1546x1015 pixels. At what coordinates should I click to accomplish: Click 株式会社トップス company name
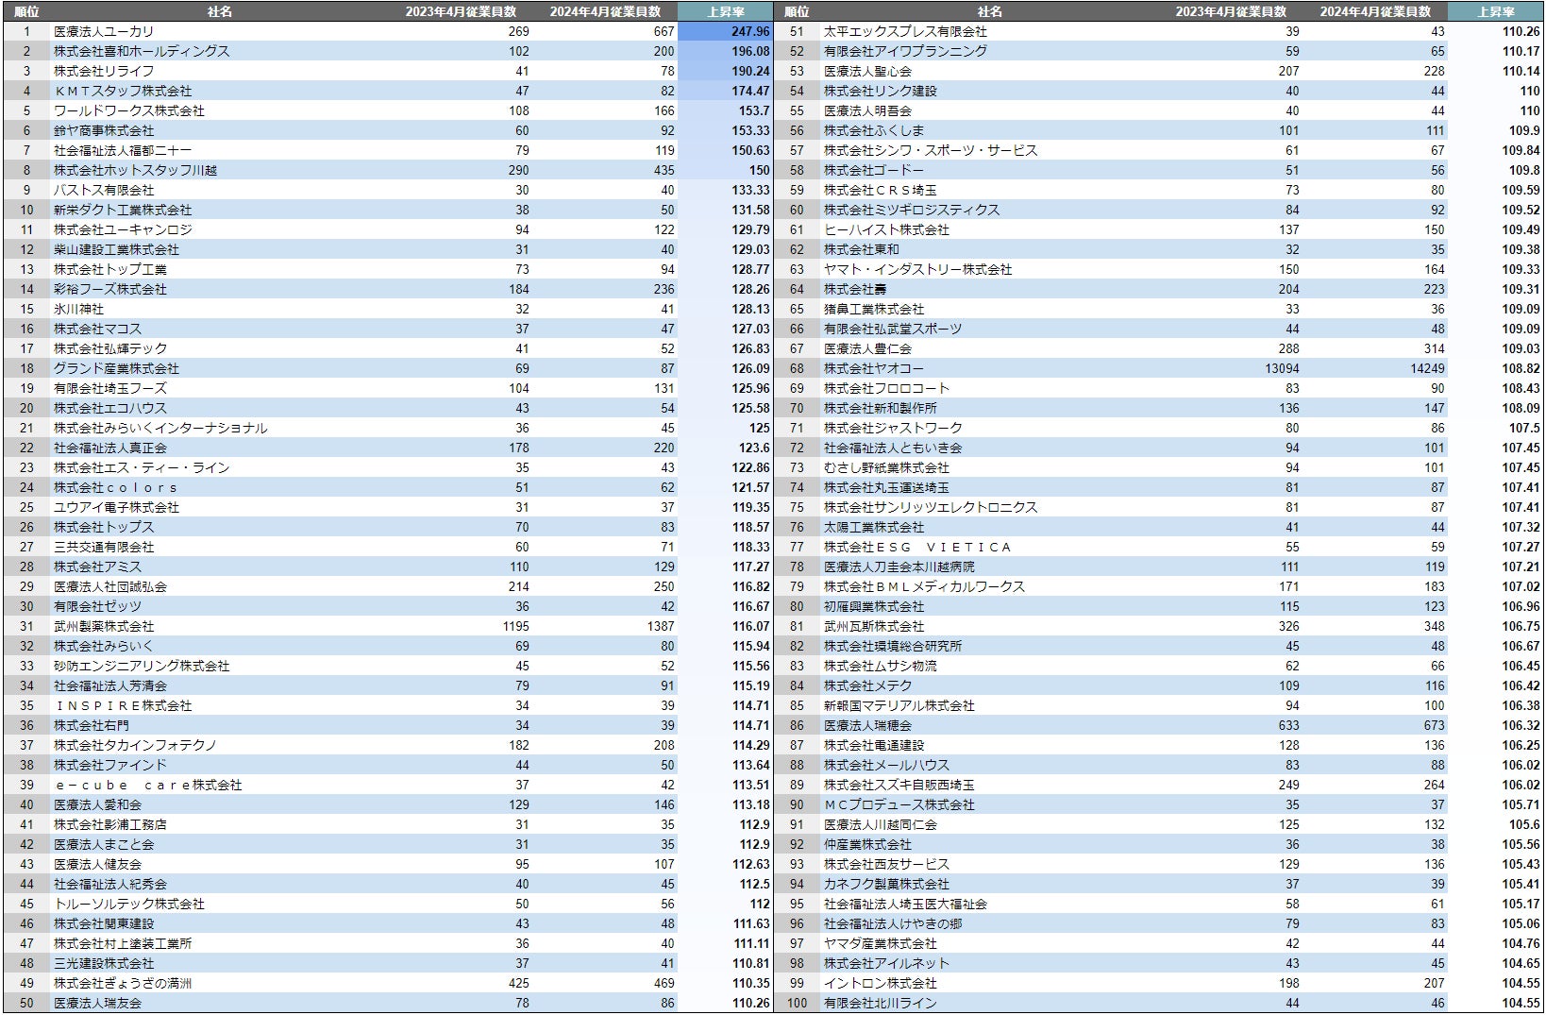pos(104,527)
